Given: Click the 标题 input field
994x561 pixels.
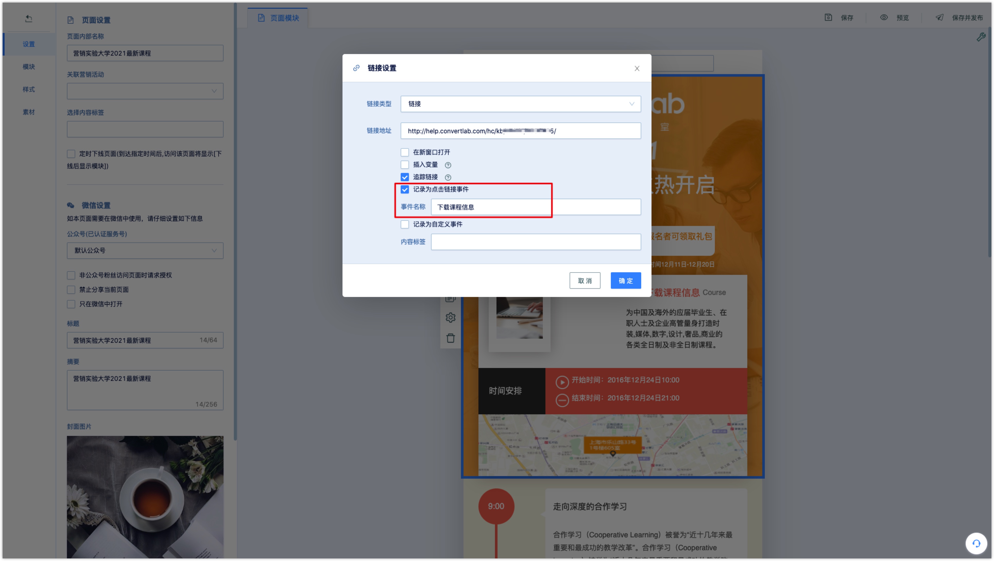Looking at the screenshot, I should tap(145, 340).
